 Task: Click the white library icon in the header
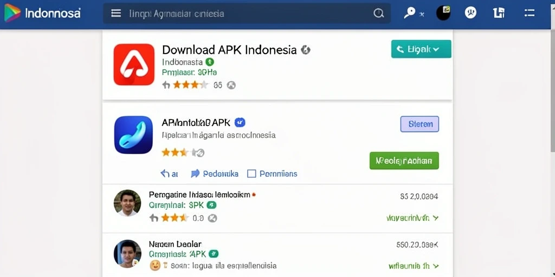499,13
